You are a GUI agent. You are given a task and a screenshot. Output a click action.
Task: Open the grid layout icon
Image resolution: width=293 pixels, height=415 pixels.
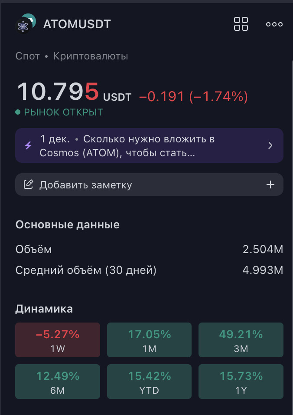tap(241, 24)
